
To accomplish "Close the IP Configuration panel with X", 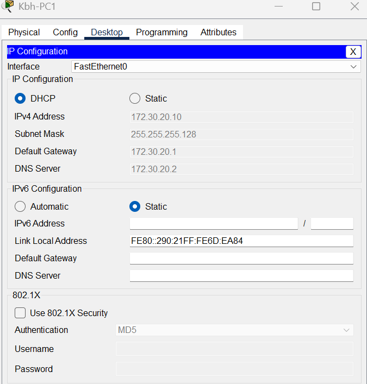I will coord(353,52).
